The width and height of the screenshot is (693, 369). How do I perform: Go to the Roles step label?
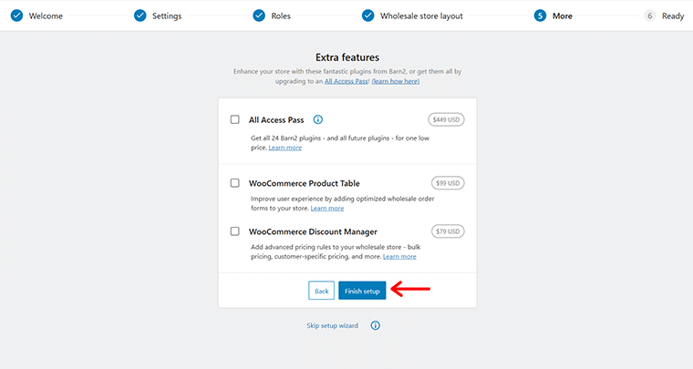coord(281,15)
